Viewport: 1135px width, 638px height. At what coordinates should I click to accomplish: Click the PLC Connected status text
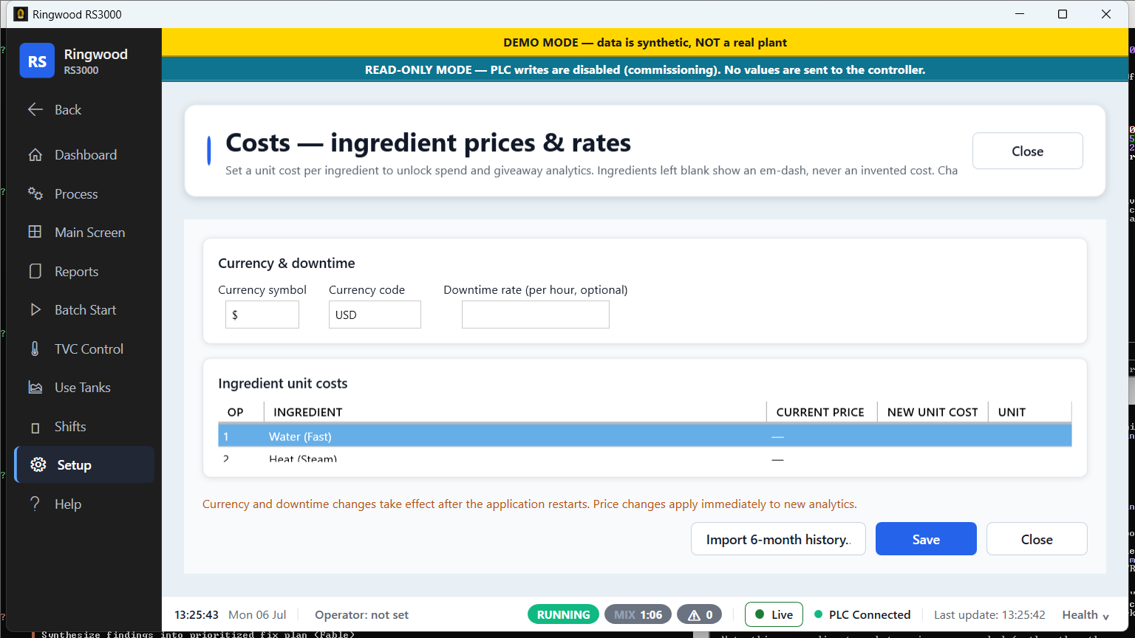(x=870, y=614)
